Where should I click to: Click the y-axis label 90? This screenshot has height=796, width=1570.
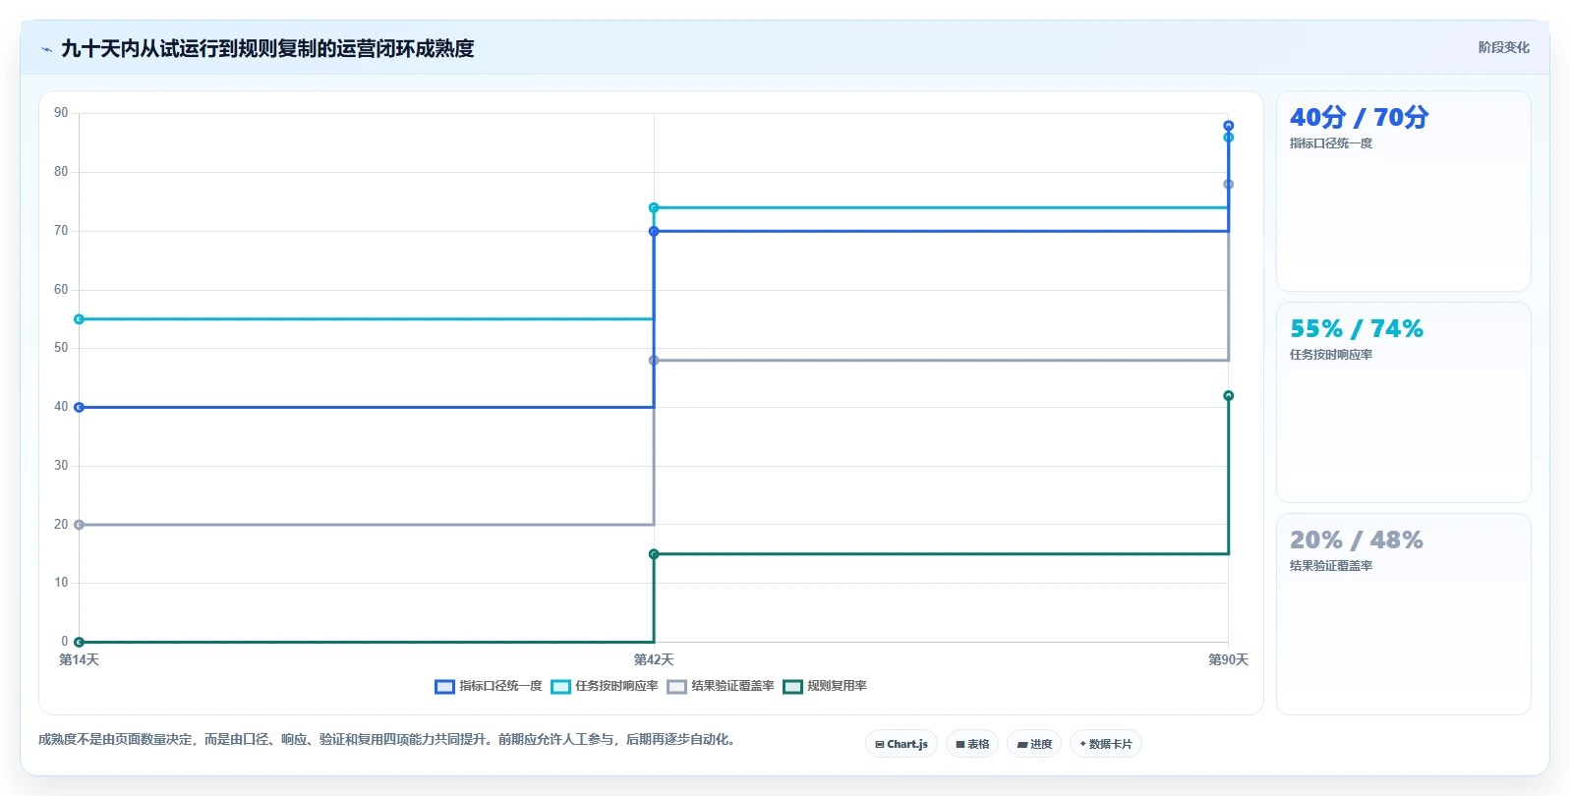pos(61,113)
